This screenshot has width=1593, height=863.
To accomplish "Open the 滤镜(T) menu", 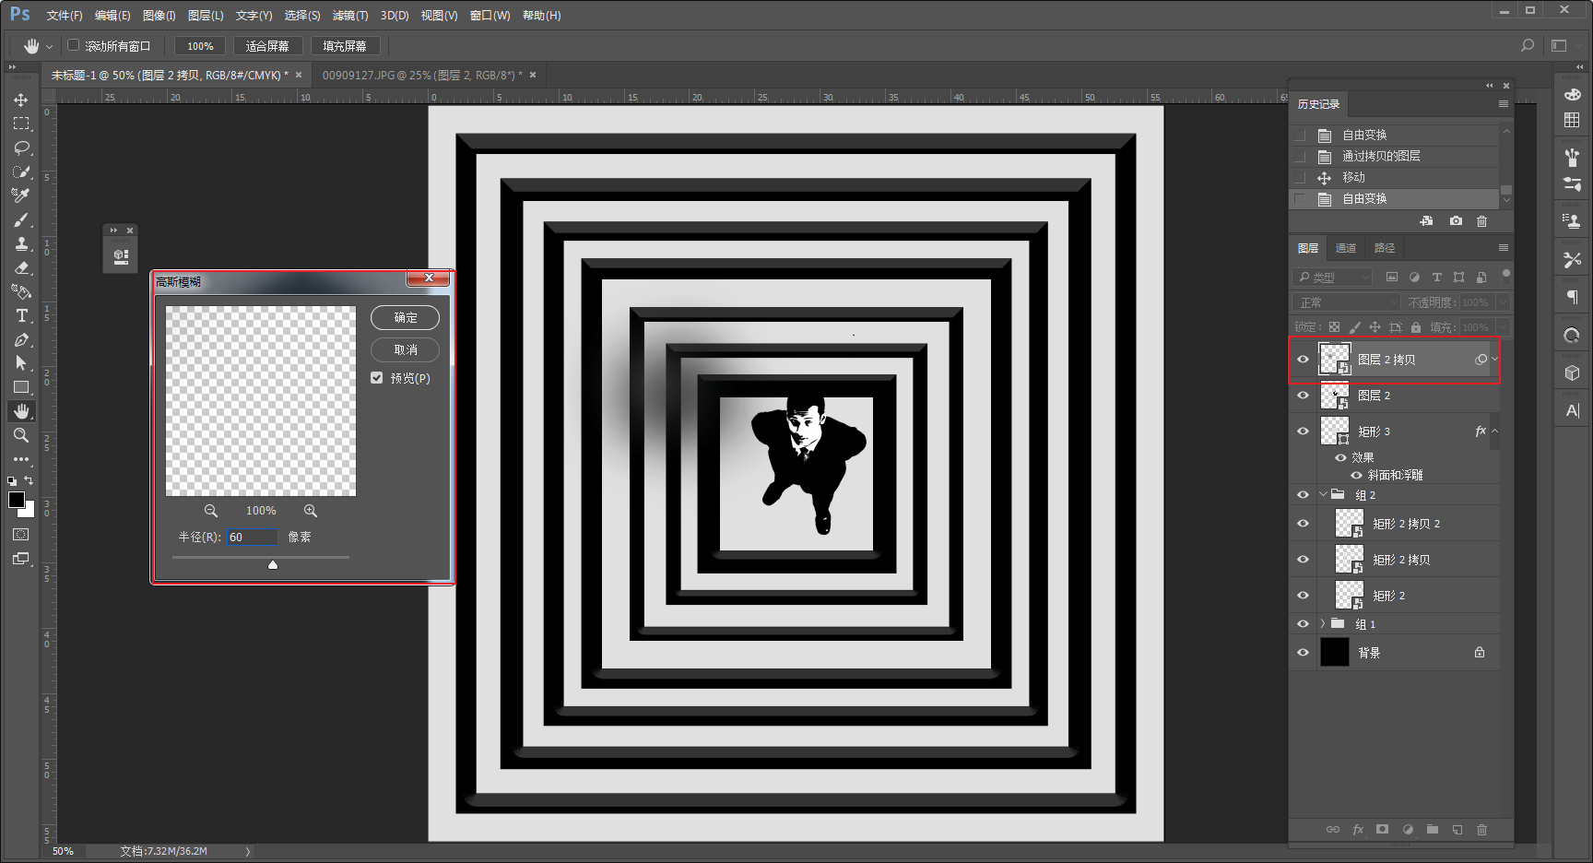I will [350, 16].
